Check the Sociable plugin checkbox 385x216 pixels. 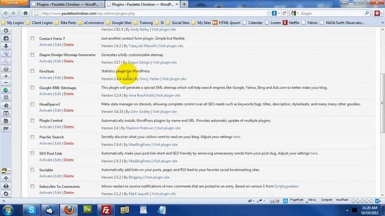pos(32,169)
